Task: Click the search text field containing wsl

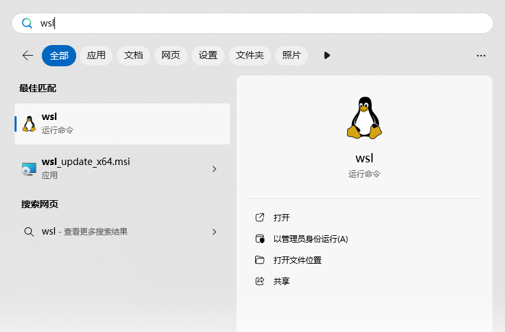Action: pos(252,23)
